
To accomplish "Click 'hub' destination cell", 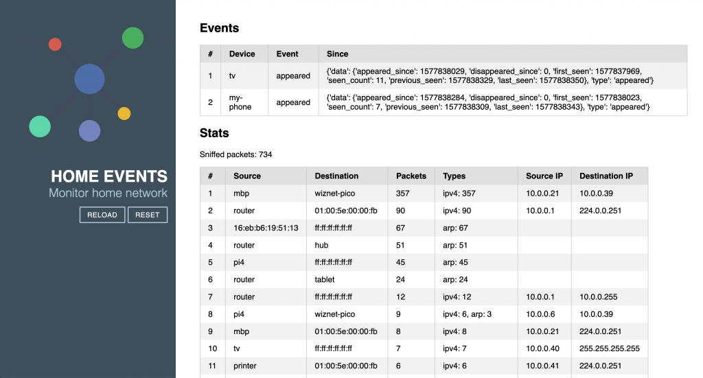I will click(321, 246).
